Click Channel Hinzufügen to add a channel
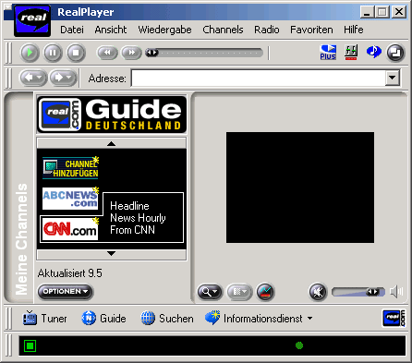The height and width of the screenshot is (363, 412). point(70,168)
